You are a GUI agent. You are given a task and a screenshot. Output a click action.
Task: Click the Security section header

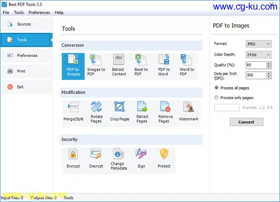point(131,140)
